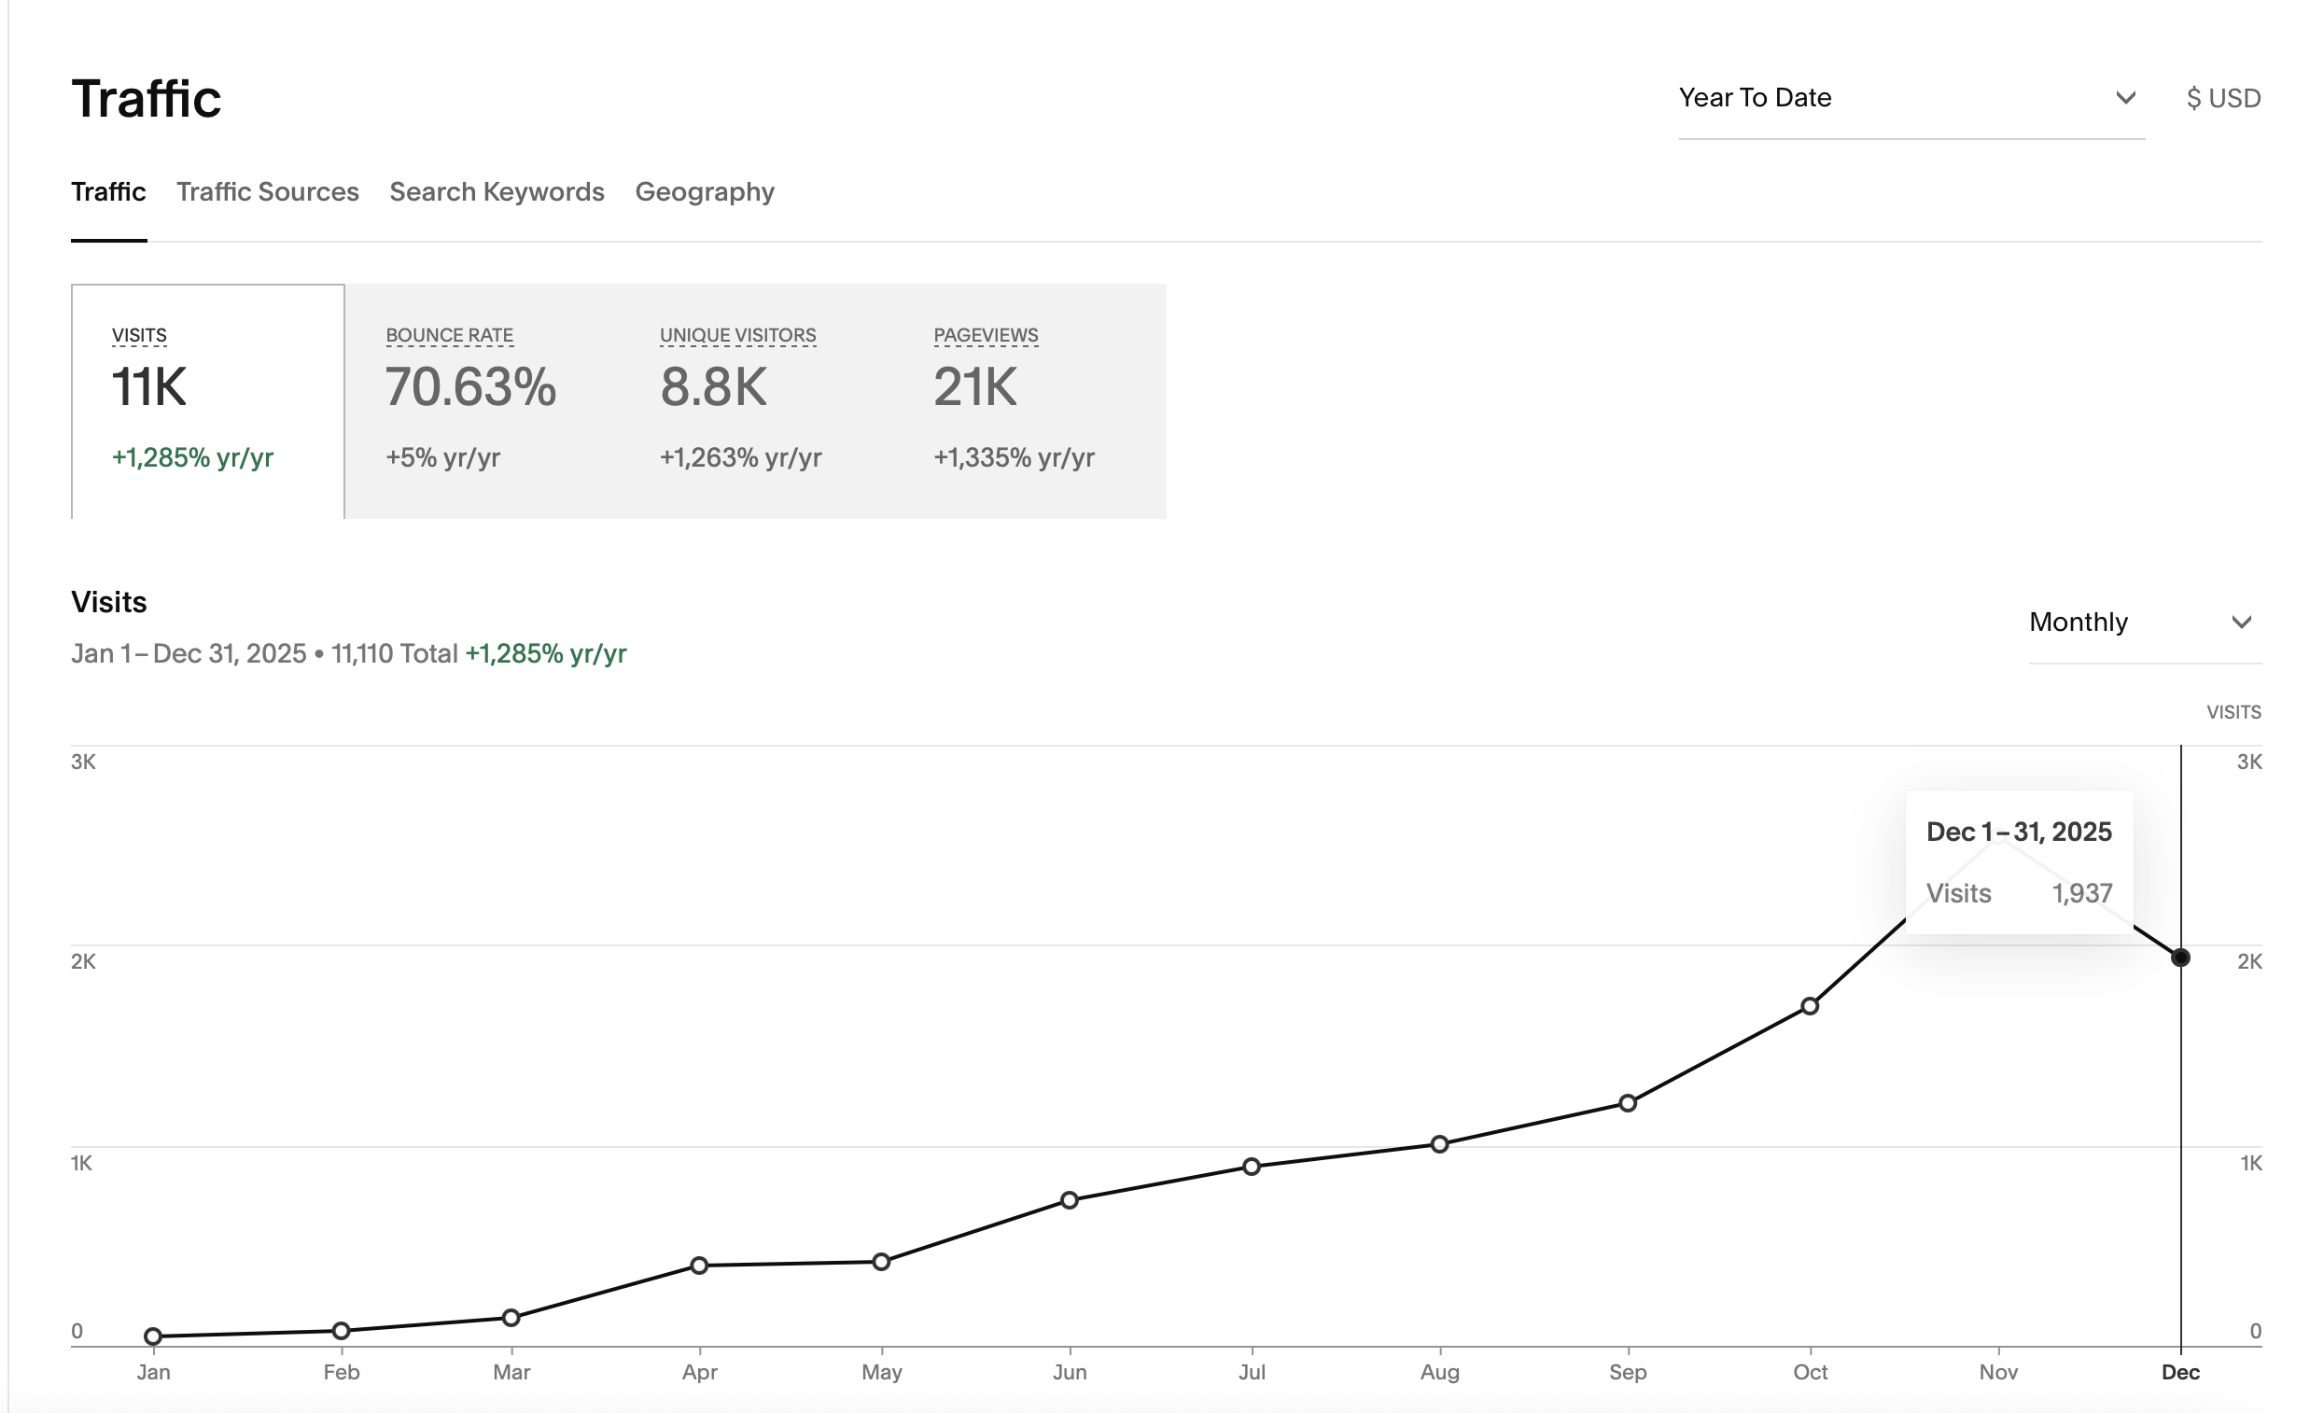Open the Search Keywords tab
This screenshot has height=1413, width=2324.
point(497,191)
